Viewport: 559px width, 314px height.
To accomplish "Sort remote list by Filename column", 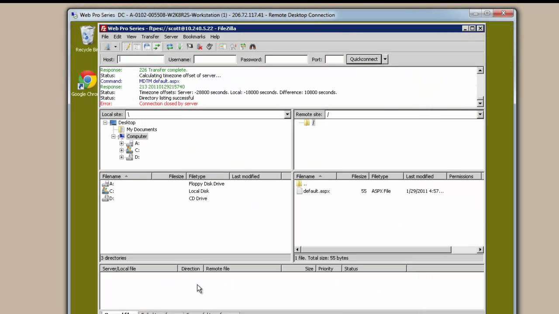I will [x=315, y=176].
